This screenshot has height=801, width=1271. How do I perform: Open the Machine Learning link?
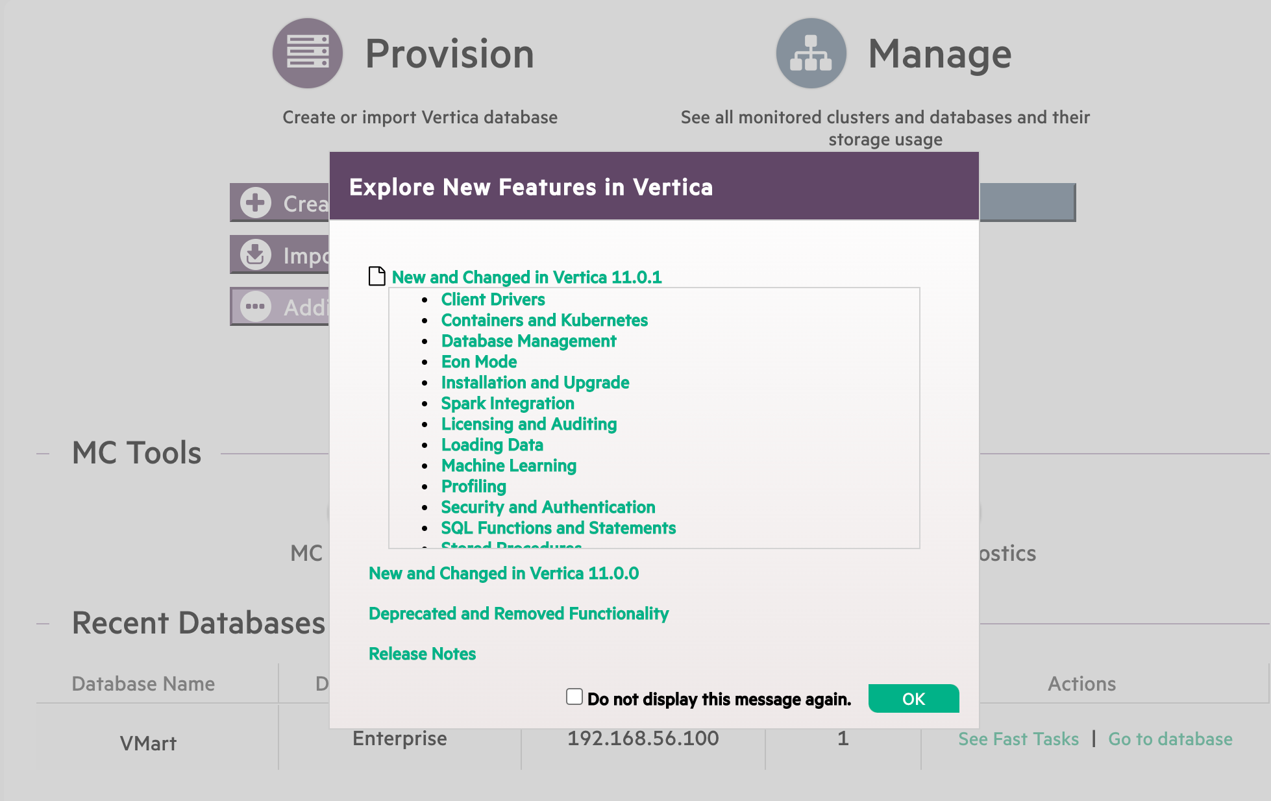point(508,465)
